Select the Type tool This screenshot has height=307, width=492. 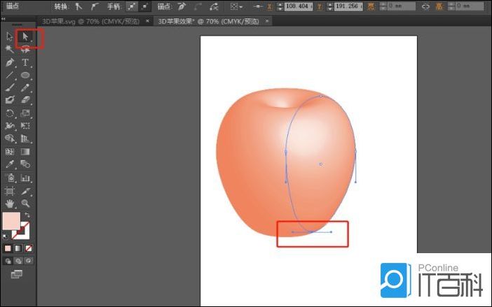pyautogui.click(x=25, y=62)
